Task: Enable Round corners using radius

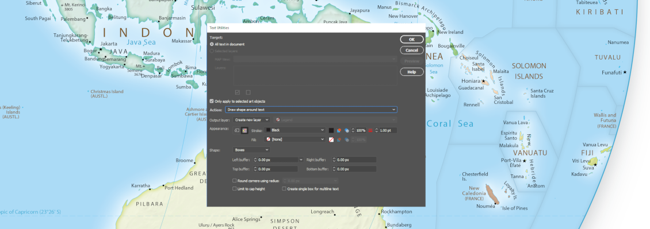Action: pos(235,181)
